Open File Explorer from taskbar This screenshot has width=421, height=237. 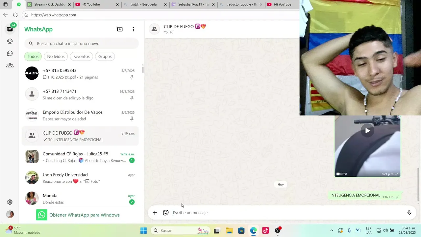[x=229, y=231]
